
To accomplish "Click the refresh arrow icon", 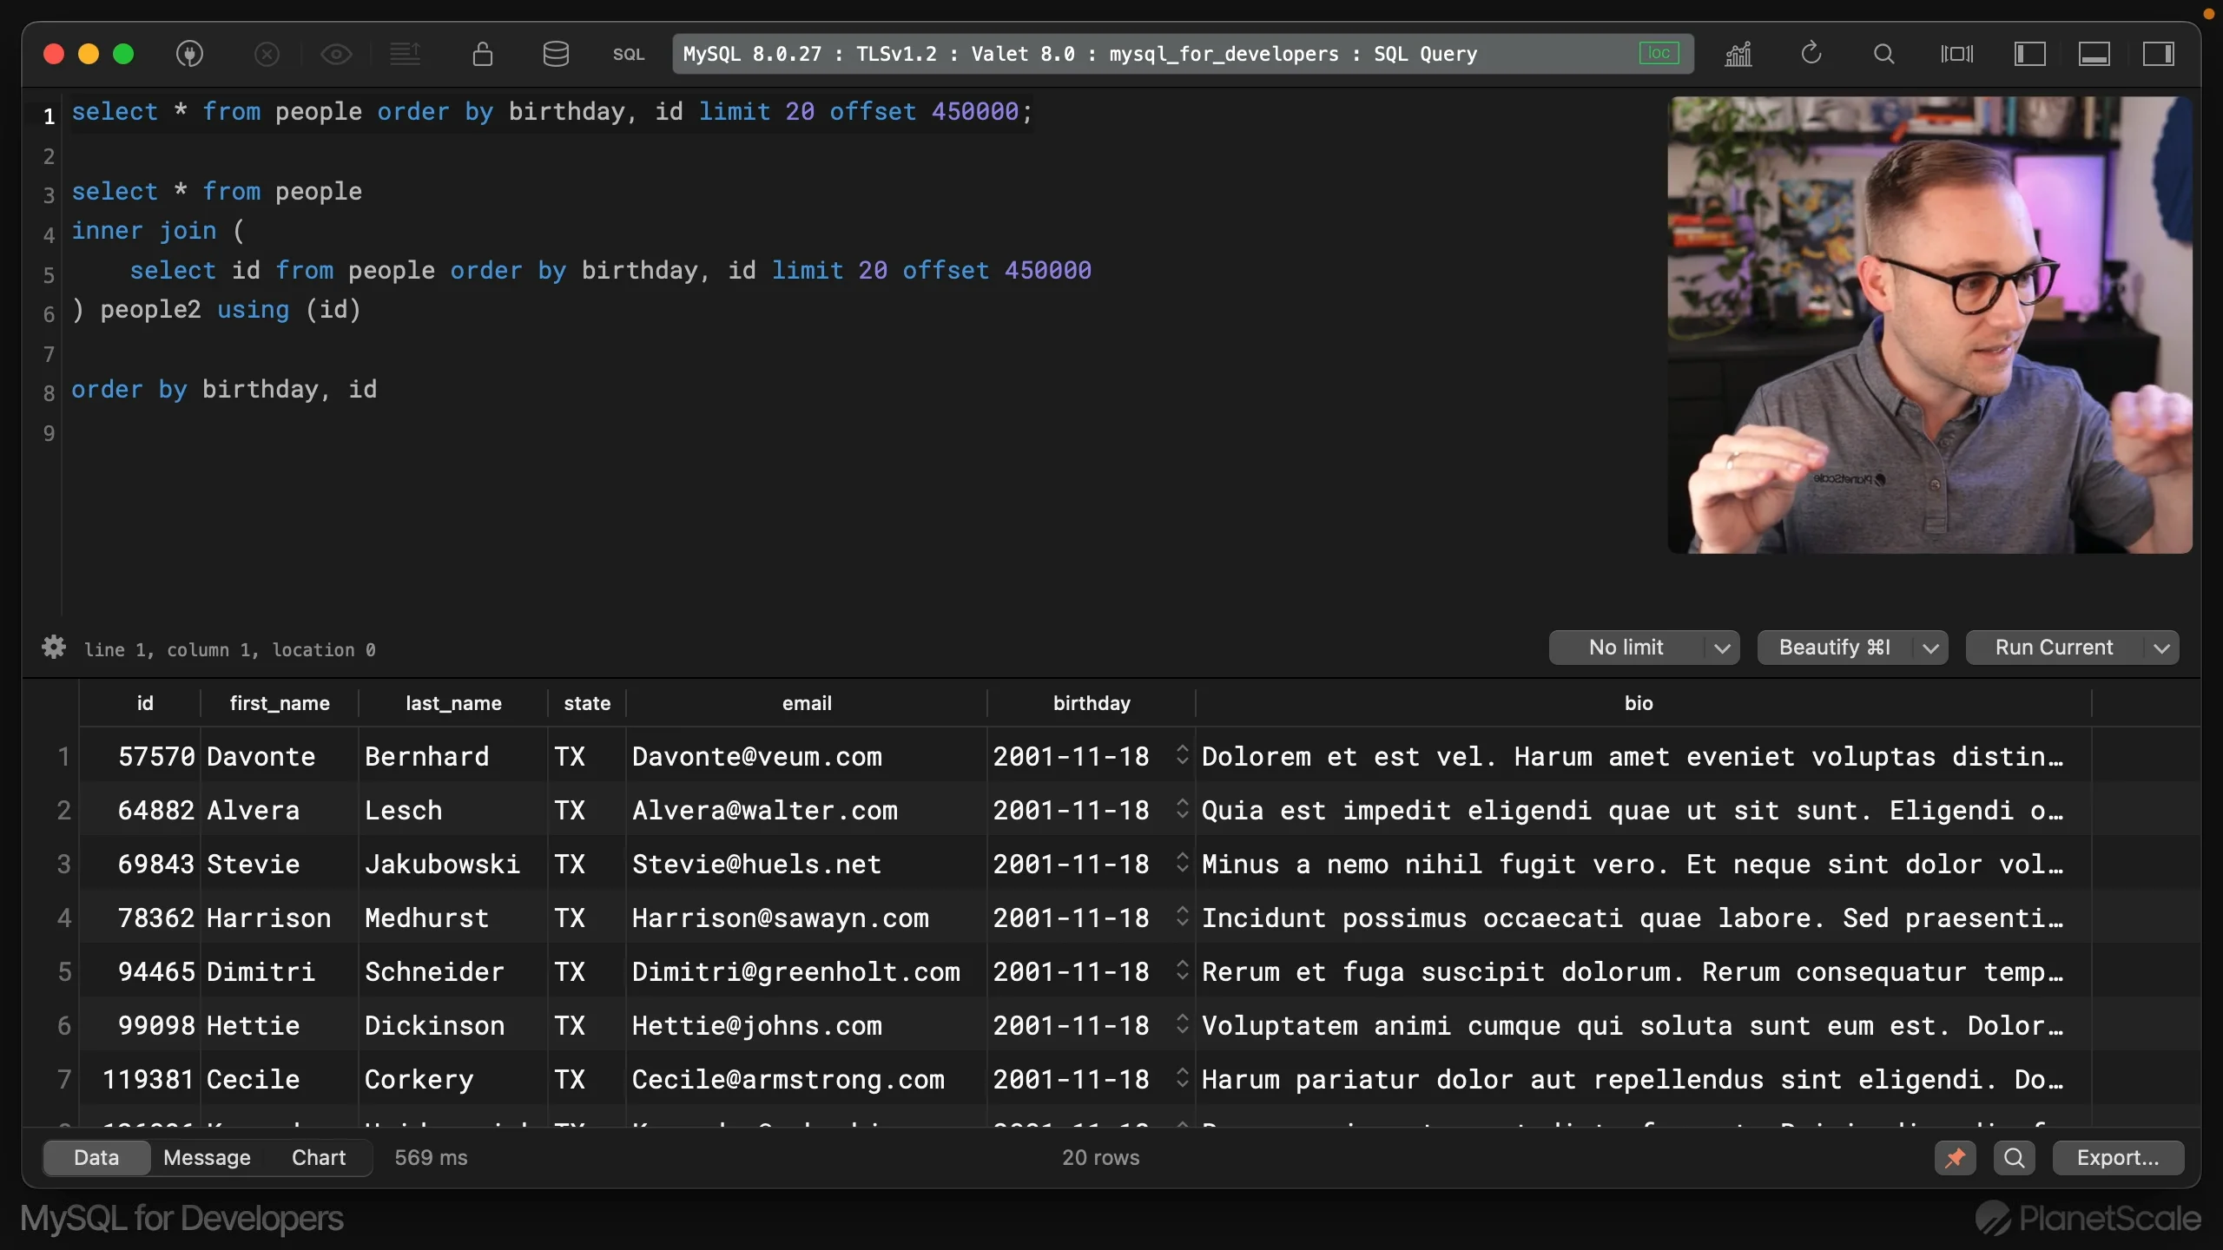I will coord(1811,54).
